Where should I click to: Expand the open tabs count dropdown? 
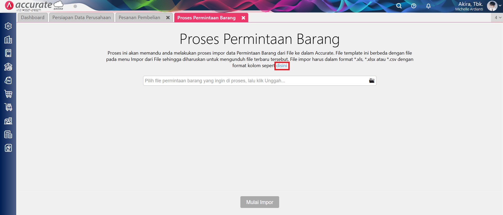point(498,18)
